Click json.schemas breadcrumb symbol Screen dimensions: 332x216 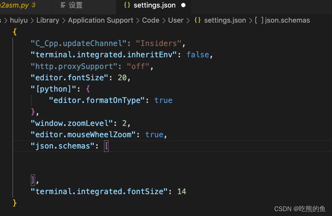pyautogui.click(x=287, y=20)
